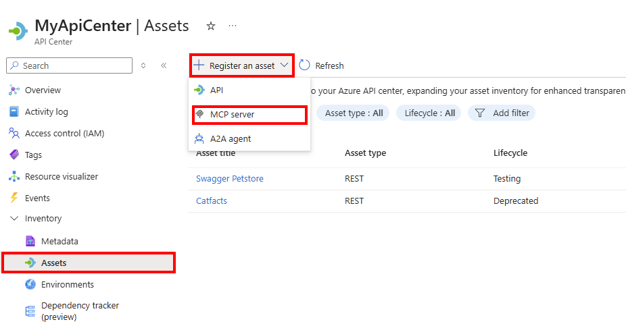The height and width of the screenshot is (324, 626).
Task: Click the Resource visualizer icon
Action: [x=14, y=177]
